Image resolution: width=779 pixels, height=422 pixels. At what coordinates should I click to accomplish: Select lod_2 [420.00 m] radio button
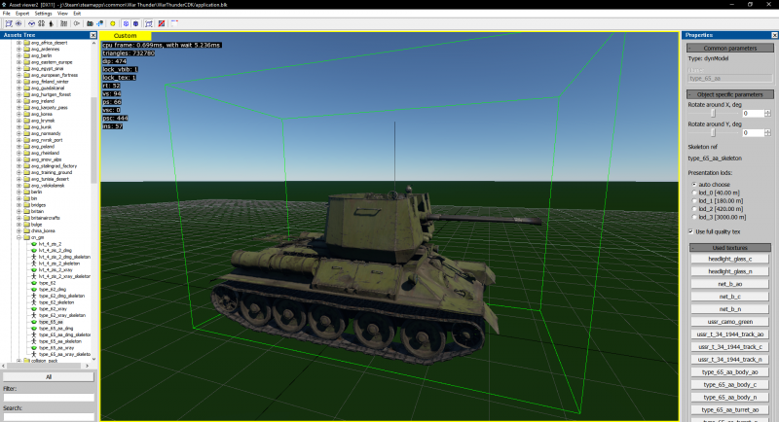pyautogui.click(x=694, y=209)
